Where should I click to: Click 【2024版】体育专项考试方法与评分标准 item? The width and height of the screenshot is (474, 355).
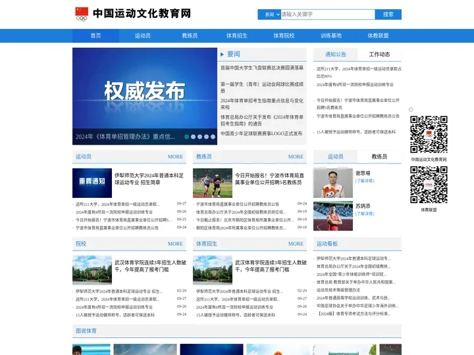coord(354,314)
